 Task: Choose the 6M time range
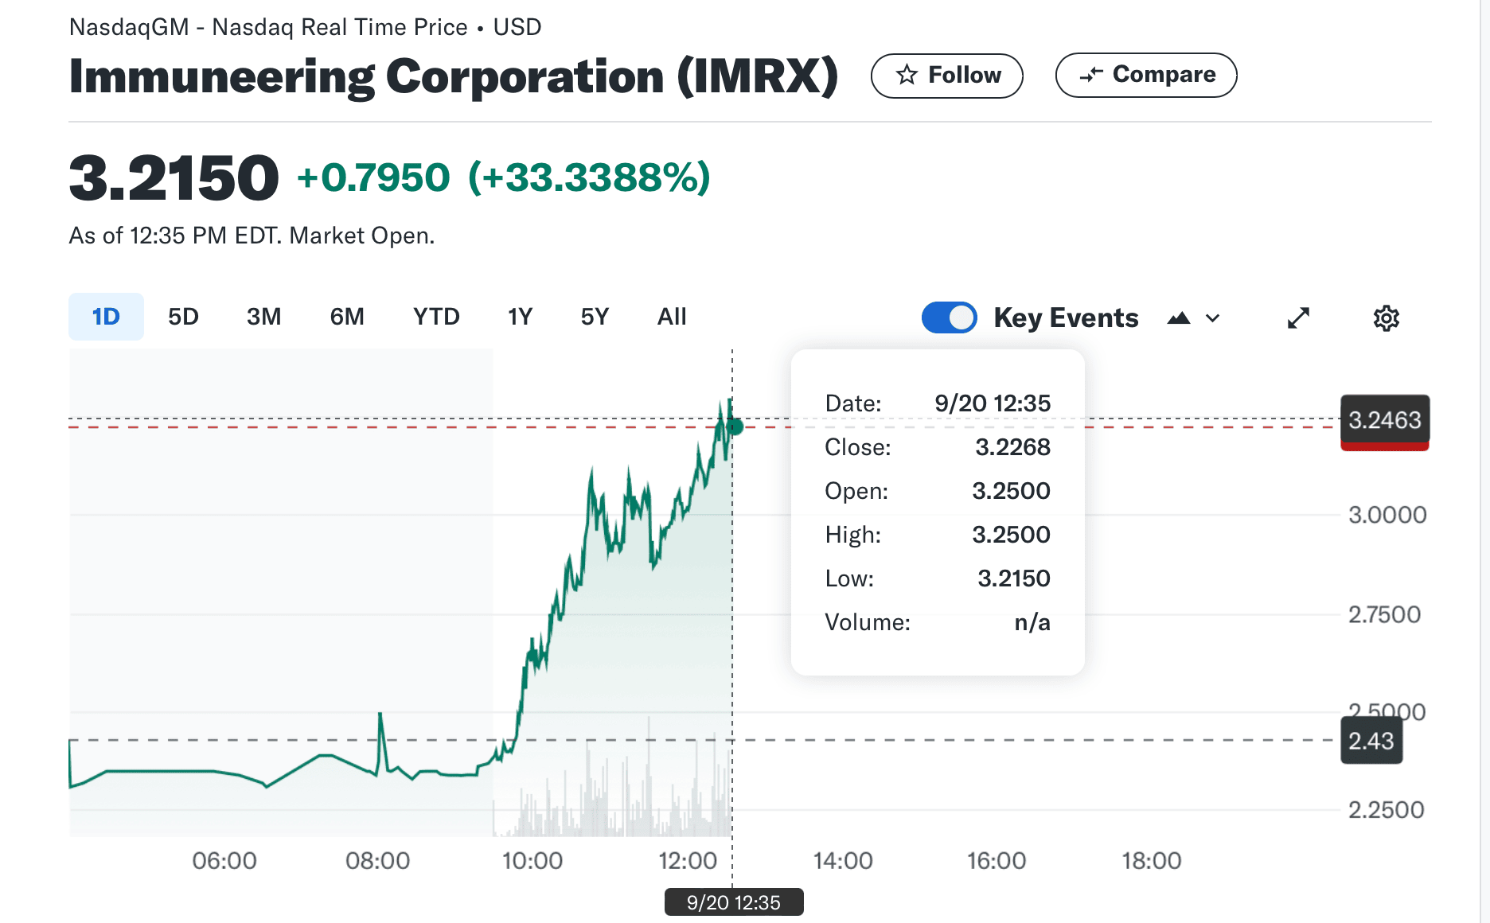pyautogui.click(x=347, y=317)
